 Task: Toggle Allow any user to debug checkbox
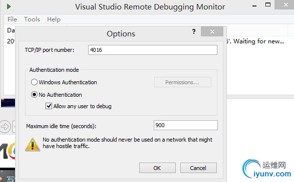[x=49, y=106]
